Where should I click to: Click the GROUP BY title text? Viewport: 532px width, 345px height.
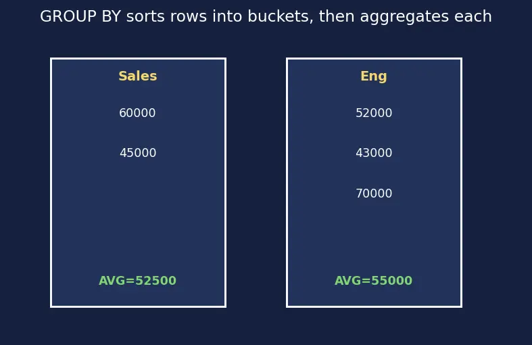pos(80,16)
